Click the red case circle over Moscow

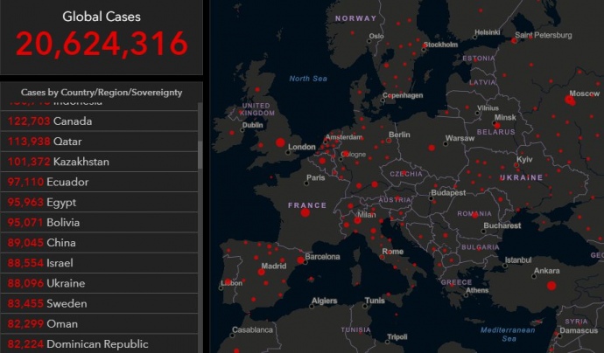point(570,100)
